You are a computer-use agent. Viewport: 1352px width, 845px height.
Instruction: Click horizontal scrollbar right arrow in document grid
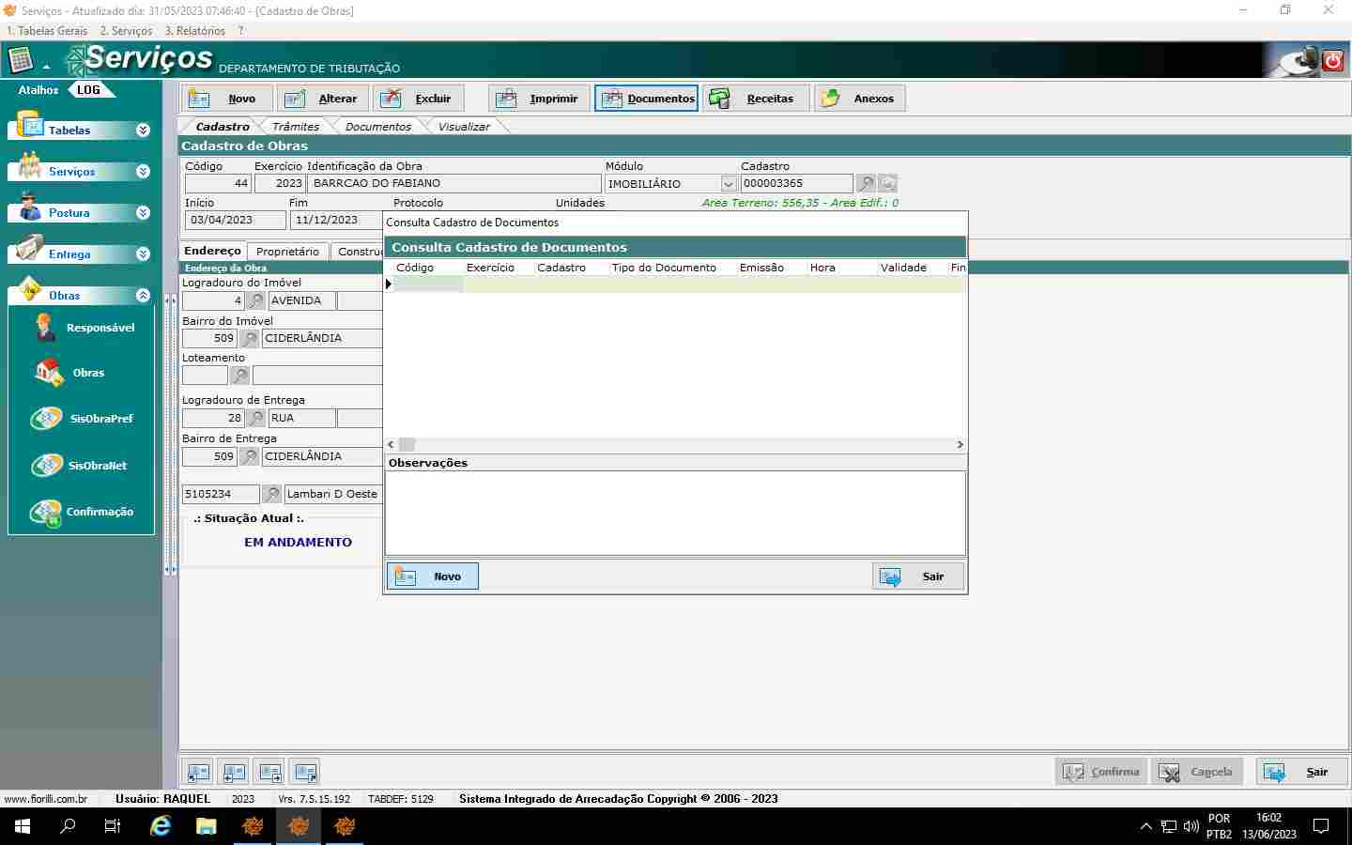point(960,445)
